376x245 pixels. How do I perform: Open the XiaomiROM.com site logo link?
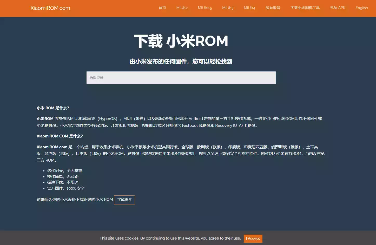(50, 8)
